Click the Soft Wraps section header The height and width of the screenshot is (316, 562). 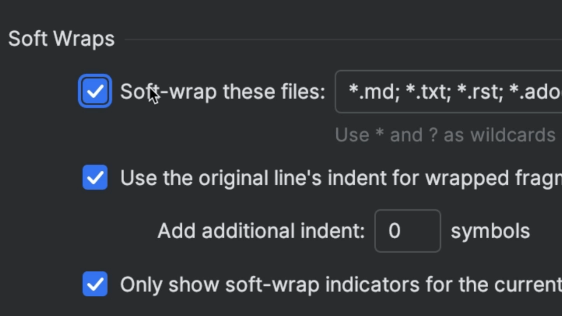click(61, 38)
